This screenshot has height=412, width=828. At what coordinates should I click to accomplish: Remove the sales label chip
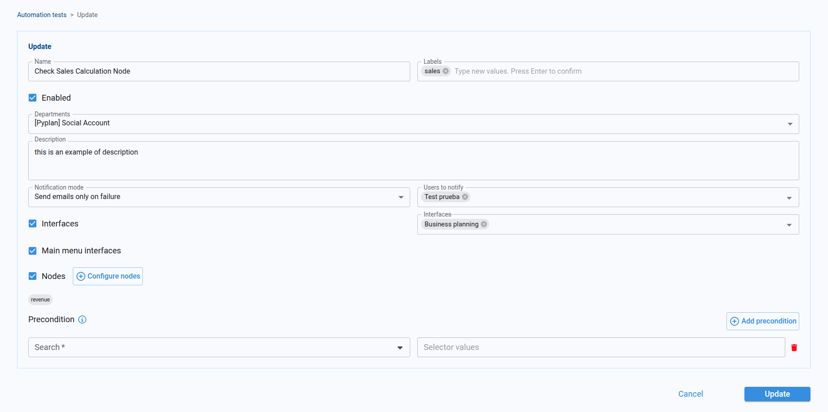pos(446,71)
